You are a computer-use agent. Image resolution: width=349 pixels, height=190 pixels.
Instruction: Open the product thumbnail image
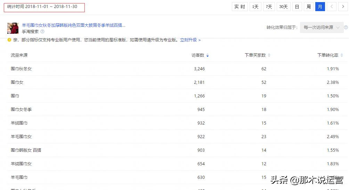[13, 28]
